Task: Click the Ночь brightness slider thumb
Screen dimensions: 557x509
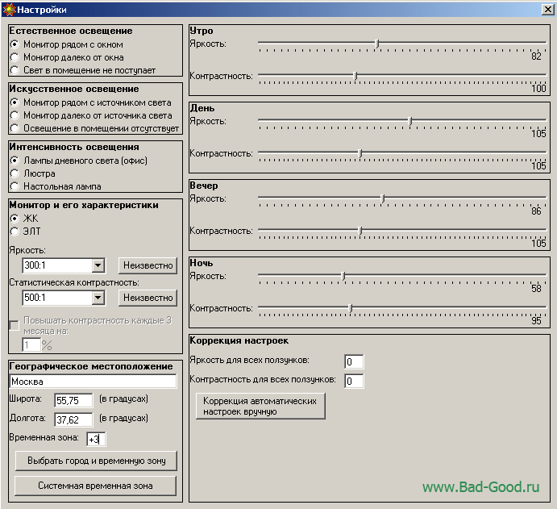Action: tap(343, 276)
